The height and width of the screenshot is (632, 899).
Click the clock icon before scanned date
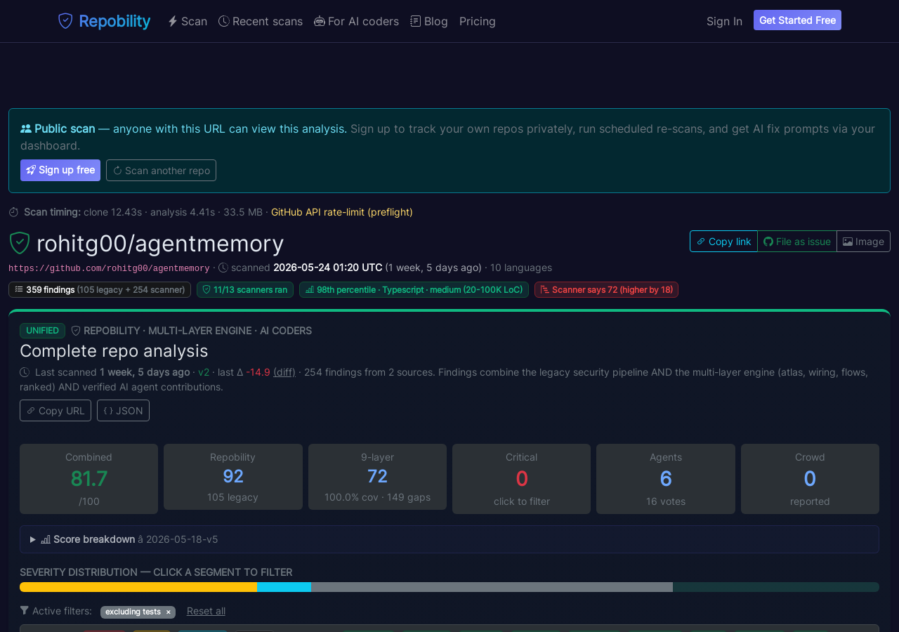223,268
